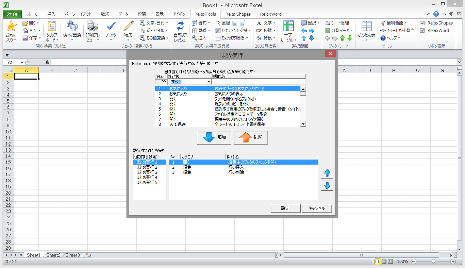This screenshot has width=465, height=268.
Task: Confirm with the 設定 button
Action: point(286,208)
